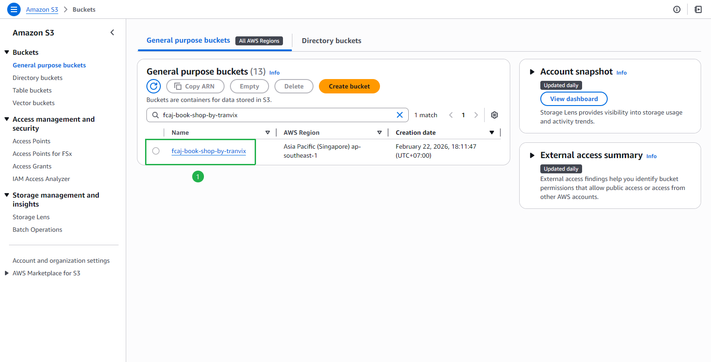Click View dashboard button
711x362 pixels.
pyautogui.click(x=574, y=99)
